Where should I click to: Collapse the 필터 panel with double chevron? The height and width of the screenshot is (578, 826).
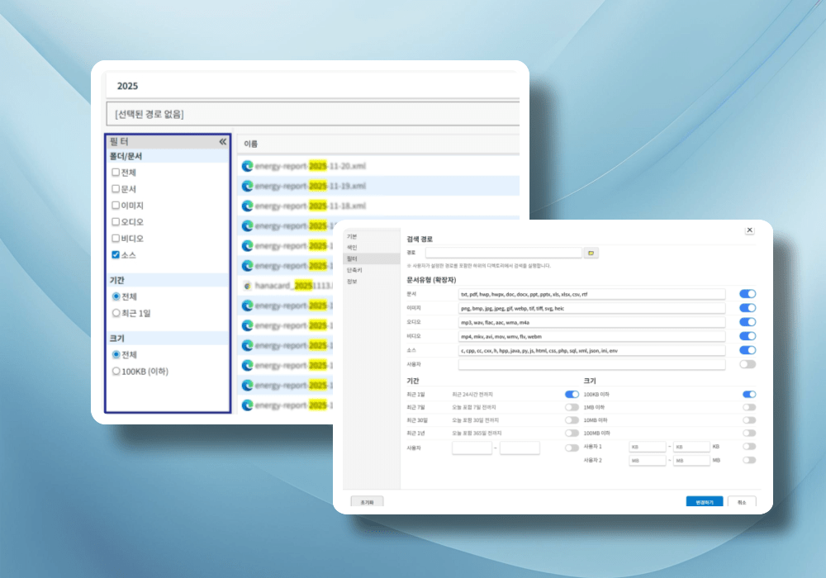pyautogui.click(x=222, y=142)
